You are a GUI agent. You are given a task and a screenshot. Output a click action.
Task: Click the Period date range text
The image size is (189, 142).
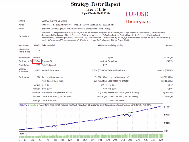77,25
